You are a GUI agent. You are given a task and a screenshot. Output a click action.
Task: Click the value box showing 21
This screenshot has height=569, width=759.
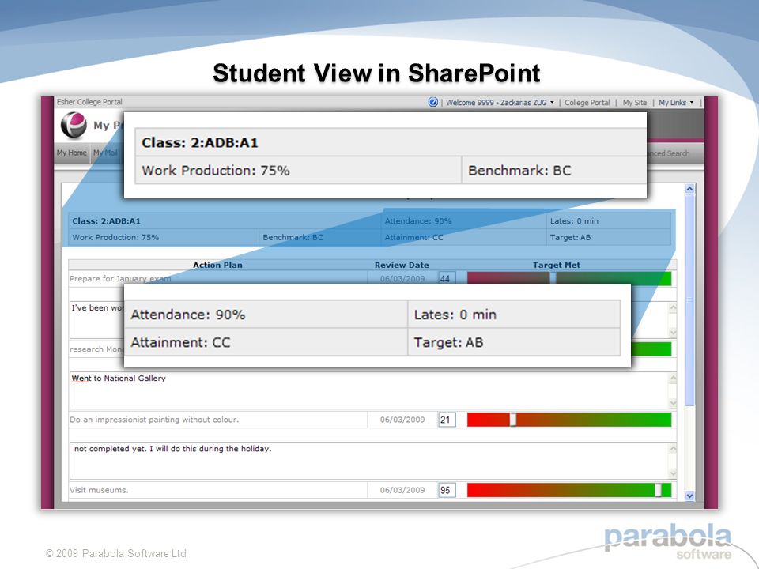tap(447, 420)
